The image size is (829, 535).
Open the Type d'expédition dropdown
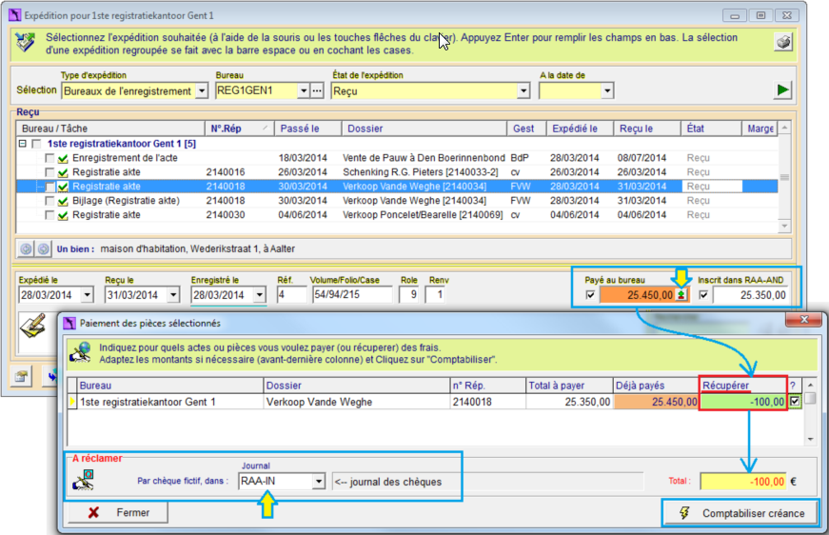202,91
